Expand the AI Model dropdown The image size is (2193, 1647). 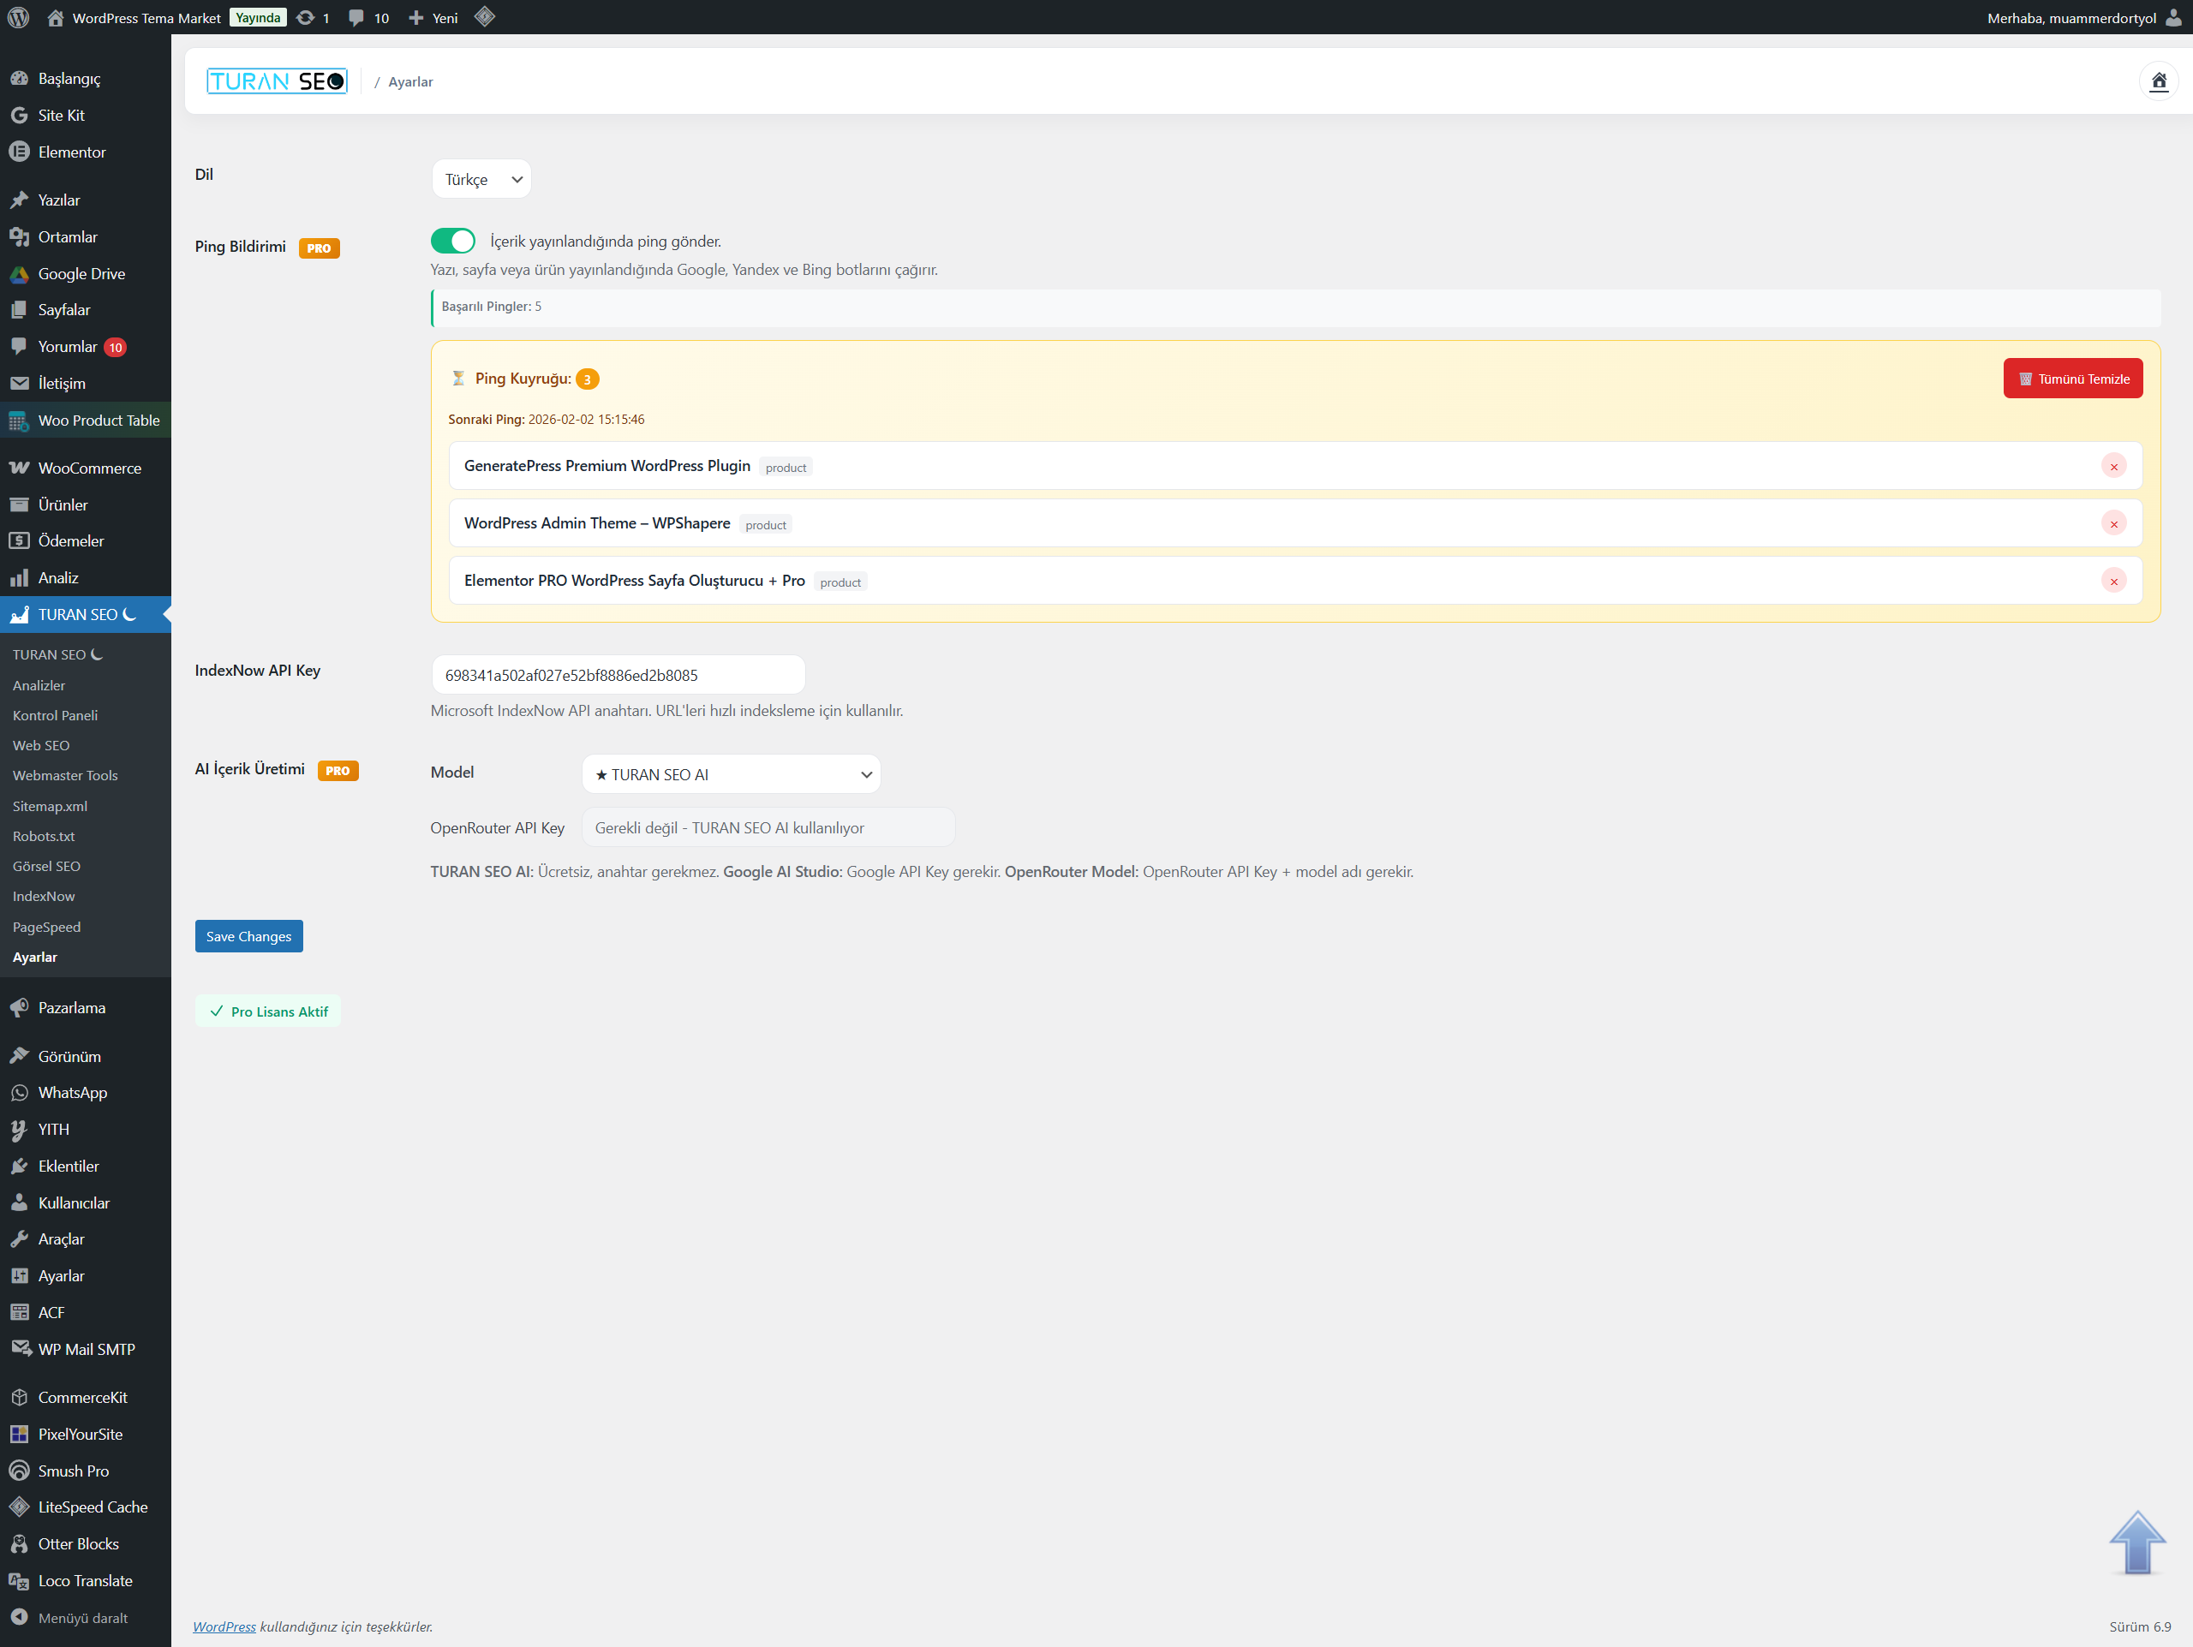[x=731, y=774]
